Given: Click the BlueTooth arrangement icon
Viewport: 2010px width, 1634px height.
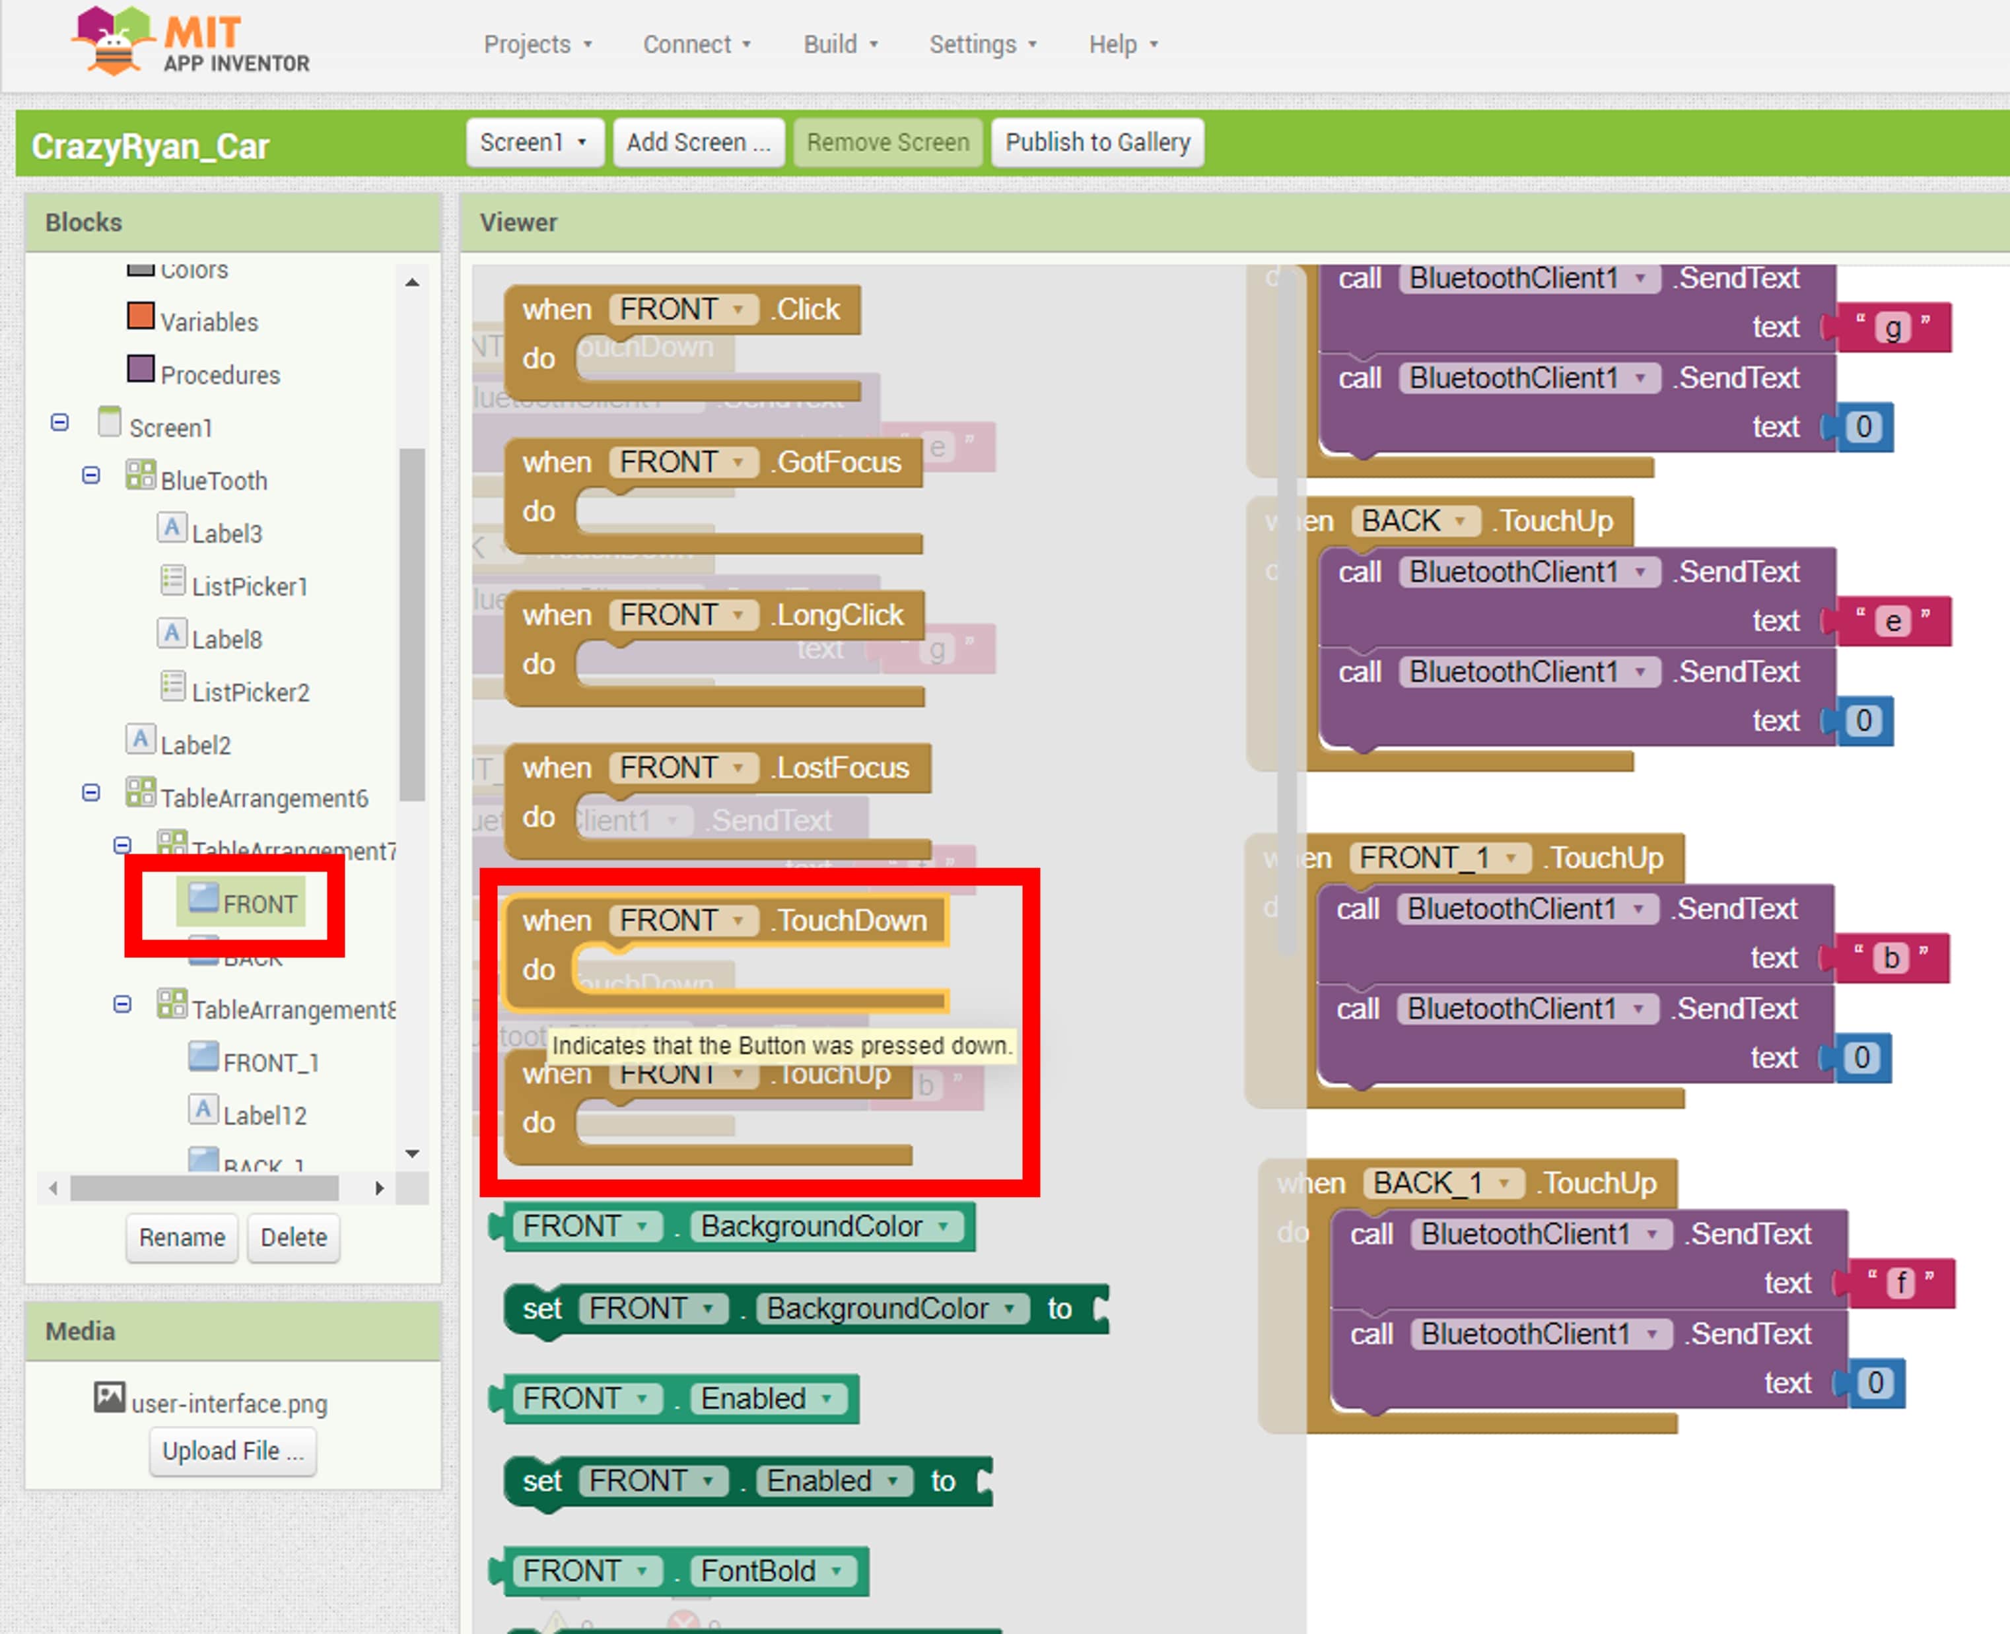Looking at the screenshot, I should click(x=140, y=475).
